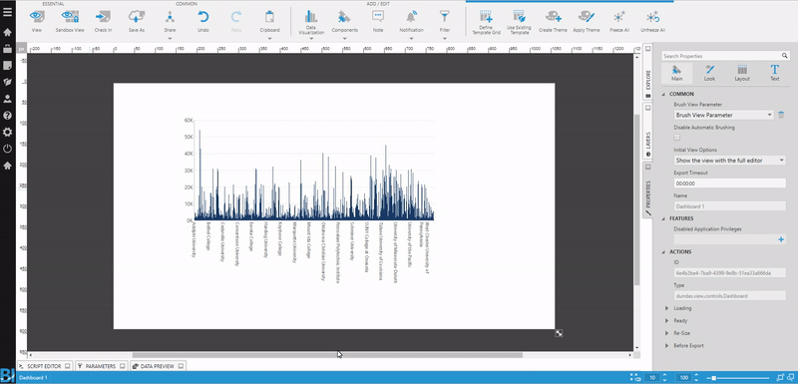Open the Brush View Parameter dropdown

tap(724, 115)
